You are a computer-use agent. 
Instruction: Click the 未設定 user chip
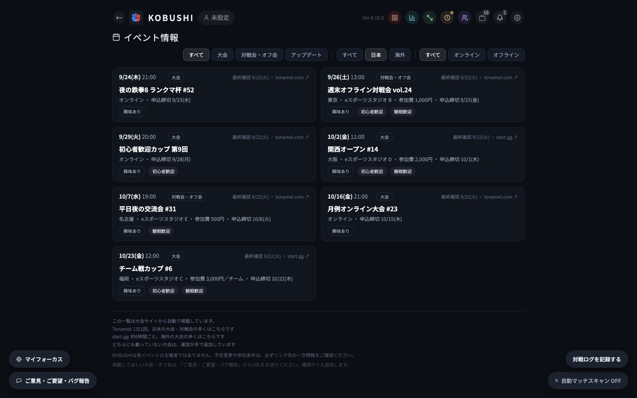[216, 18]
